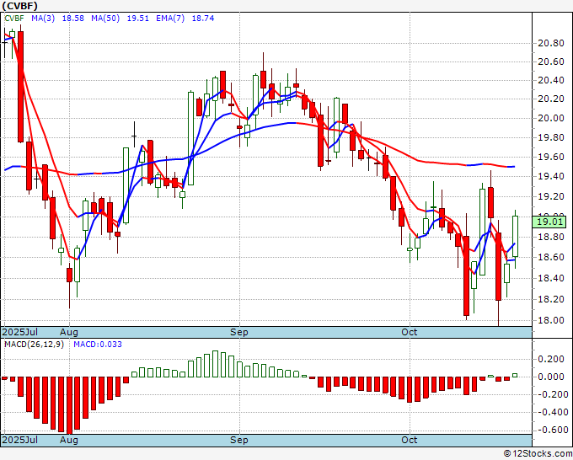
Task: Click Sep on the MACD date axis
Action: click(x=239, y=440)
